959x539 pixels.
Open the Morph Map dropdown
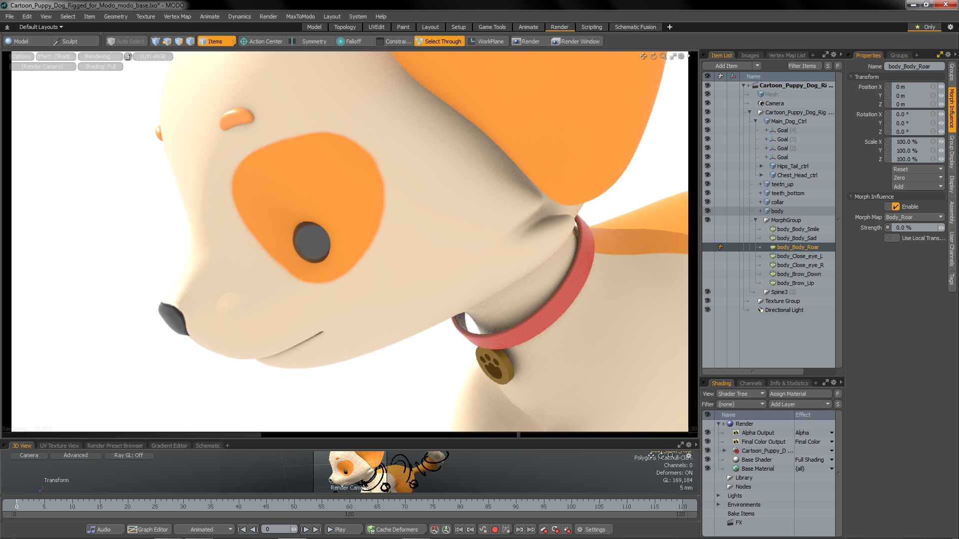tap(914, 217)
